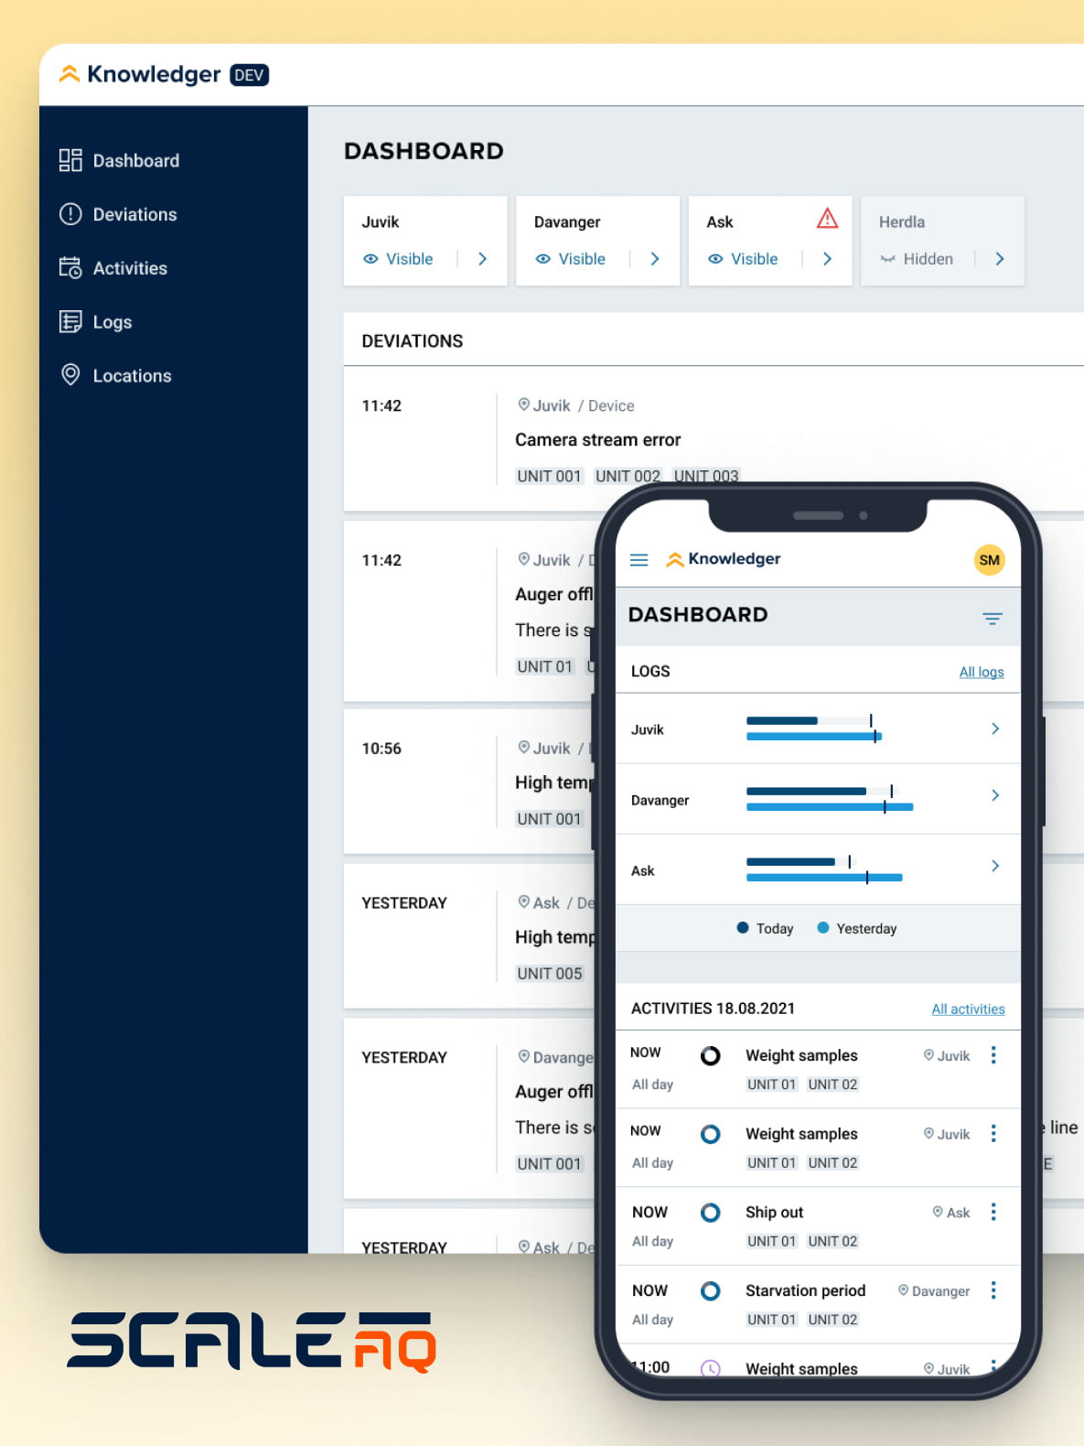
Task: Open the mobile hamburger menu
Action: point(639,560)
